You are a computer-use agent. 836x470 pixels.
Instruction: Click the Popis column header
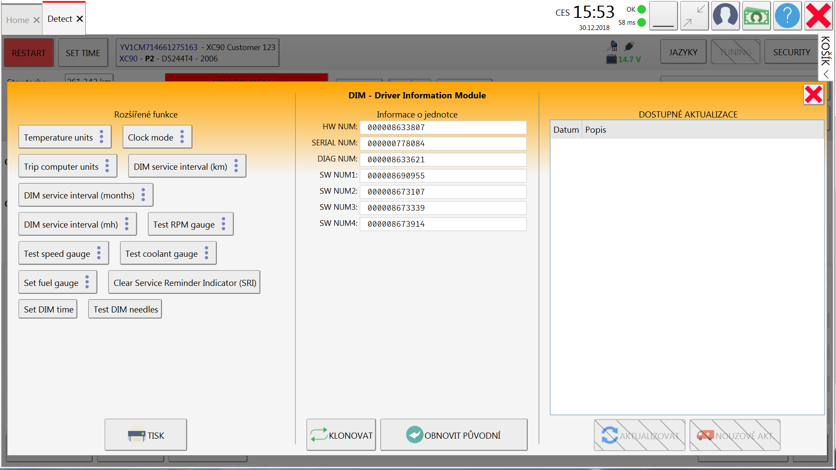595,130
